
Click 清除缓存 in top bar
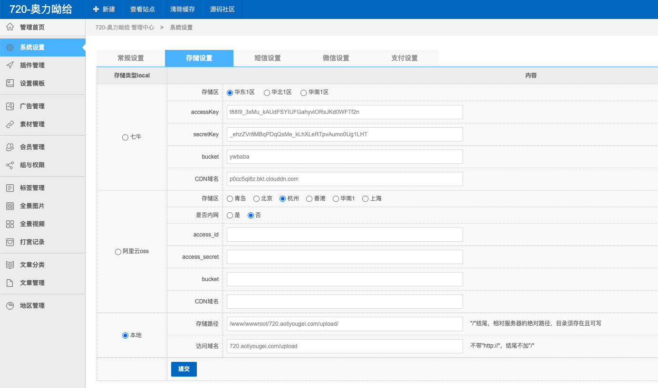coord(183,9)
